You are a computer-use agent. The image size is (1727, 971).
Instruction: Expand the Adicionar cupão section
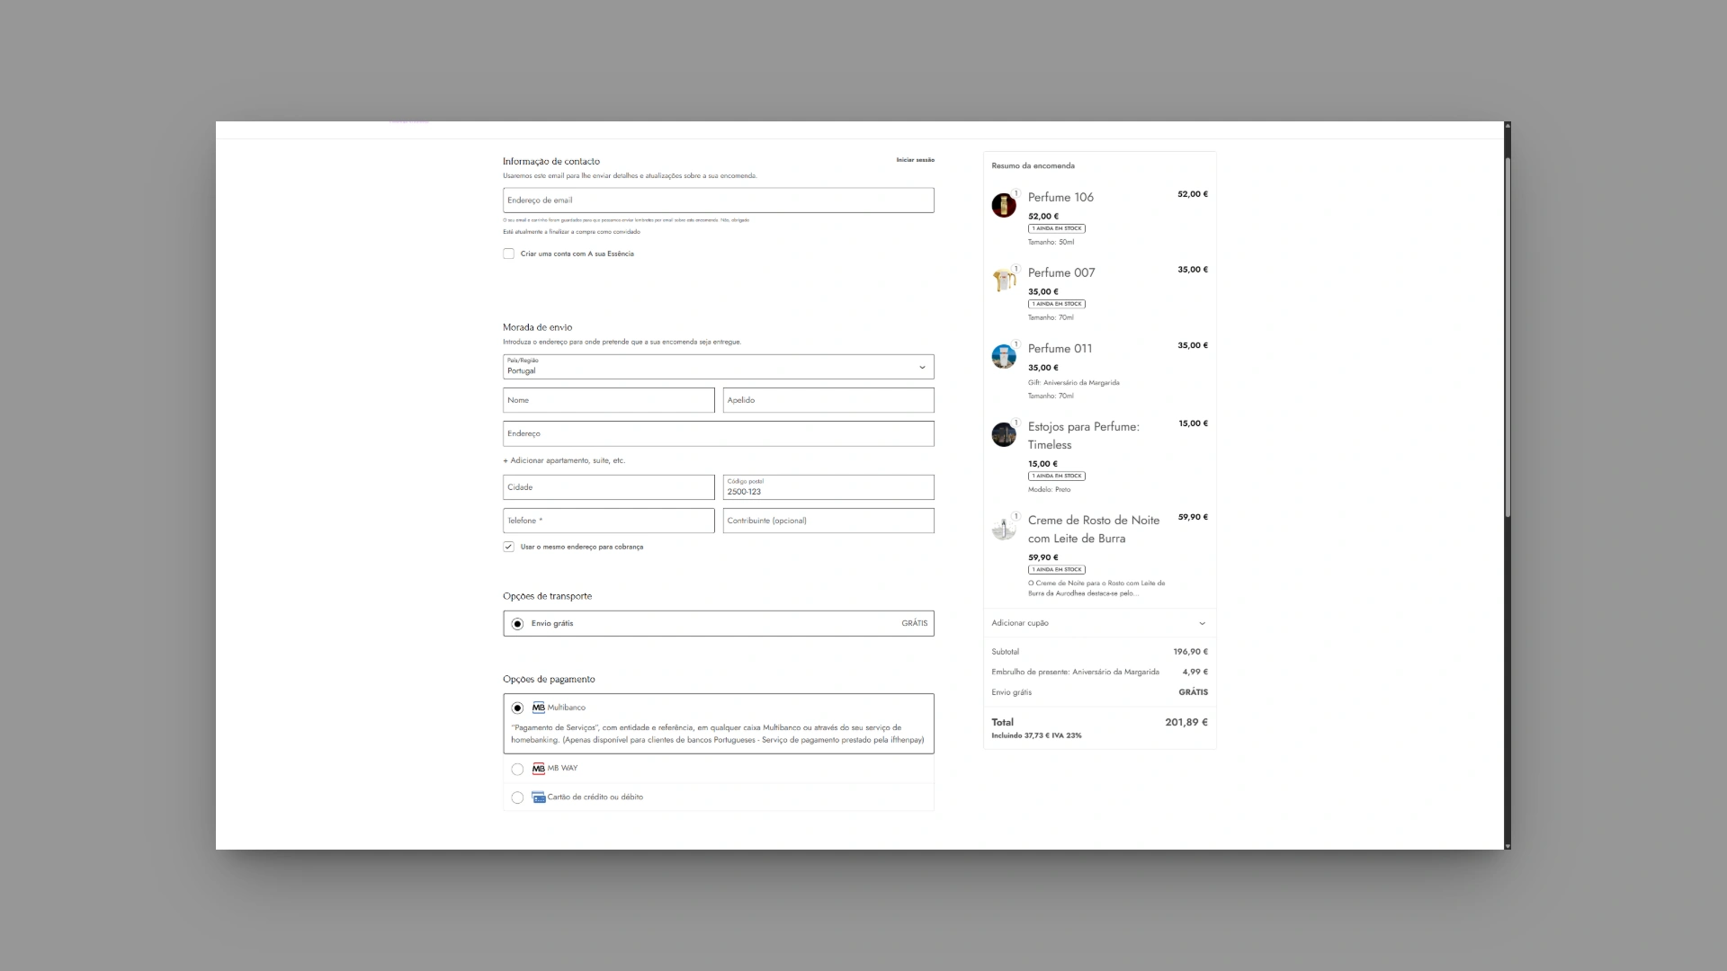(1099, 623)
